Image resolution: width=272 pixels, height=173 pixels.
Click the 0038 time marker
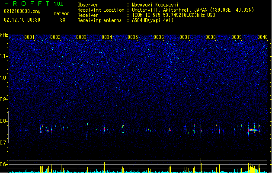pos(211,37)
